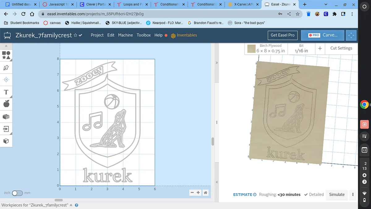Open the Toolbox menu
This screenshot has height=209, width=371.
(144, 35)
